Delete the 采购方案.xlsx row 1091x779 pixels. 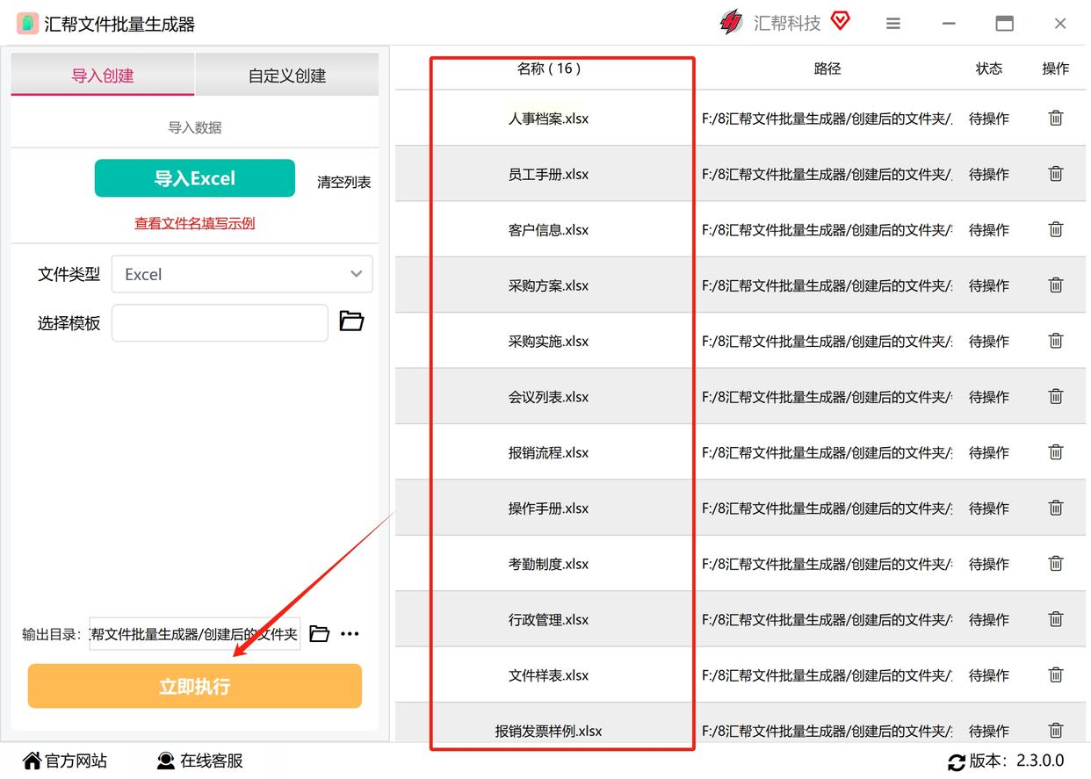pos(1056,285)
